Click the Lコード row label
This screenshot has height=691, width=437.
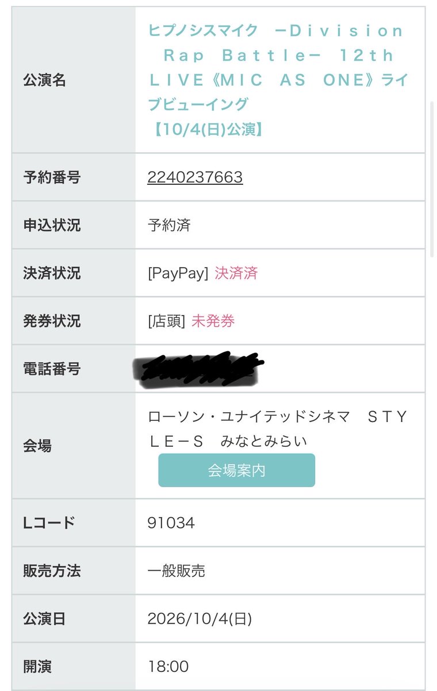coord(49,523)
